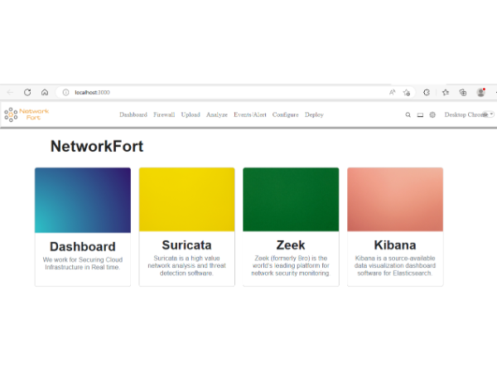
Task: Click the browser back arrow
Action: pos(10,92)
